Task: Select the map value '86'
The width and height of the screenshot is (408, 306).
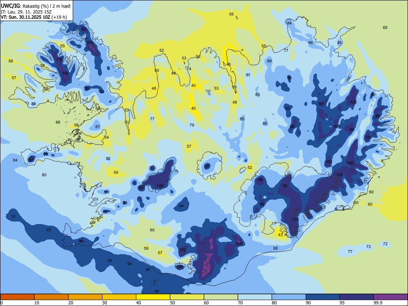Action: coord(310,43)
